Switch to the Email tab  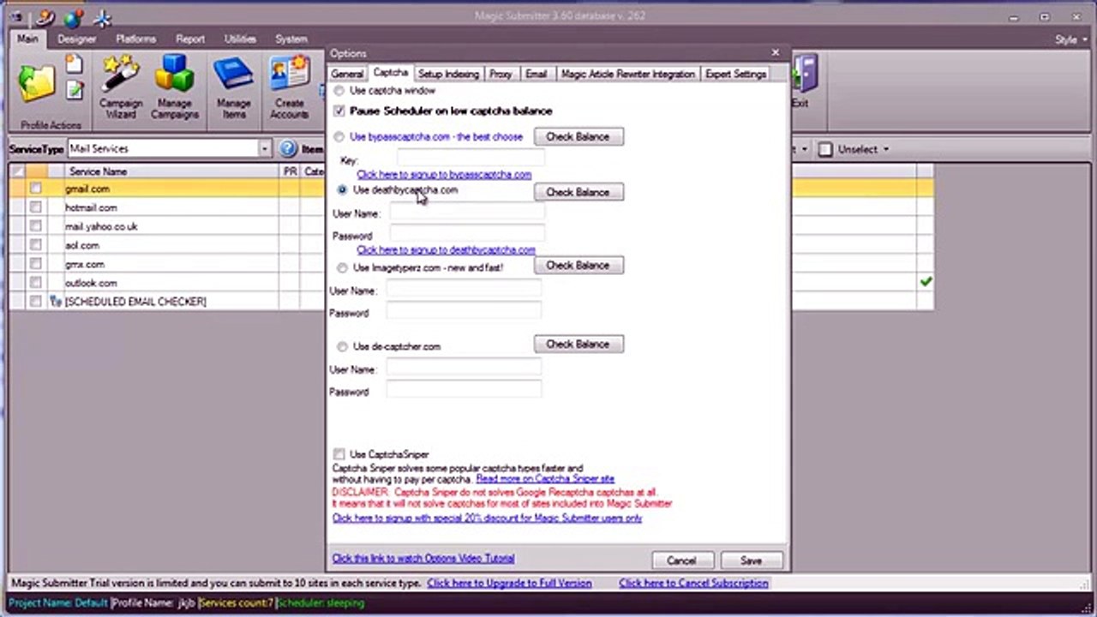pos(537,75)
